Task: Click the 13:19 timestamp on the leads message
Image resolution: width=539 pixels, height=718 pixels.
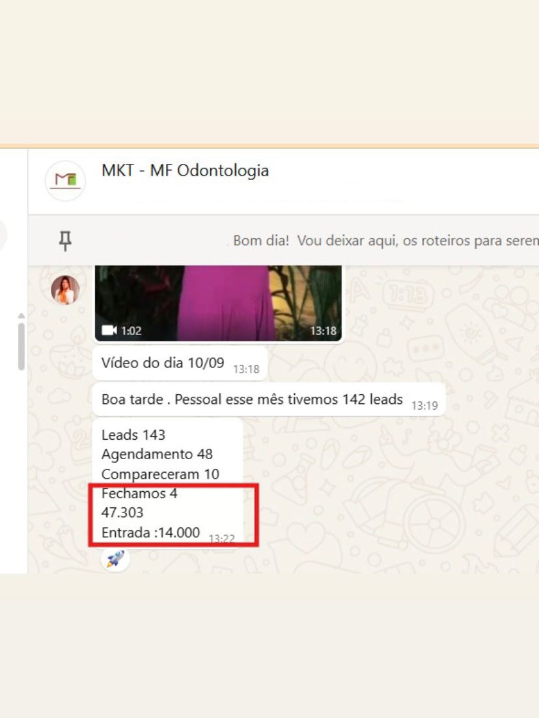Action: [x=424, y=406]
